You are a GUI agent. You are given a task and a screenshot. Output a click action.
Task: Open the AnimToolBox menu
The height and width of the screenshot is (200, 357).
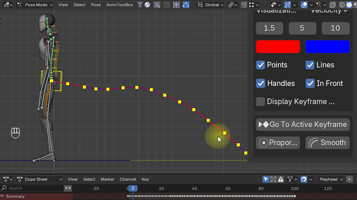point(119,5)
